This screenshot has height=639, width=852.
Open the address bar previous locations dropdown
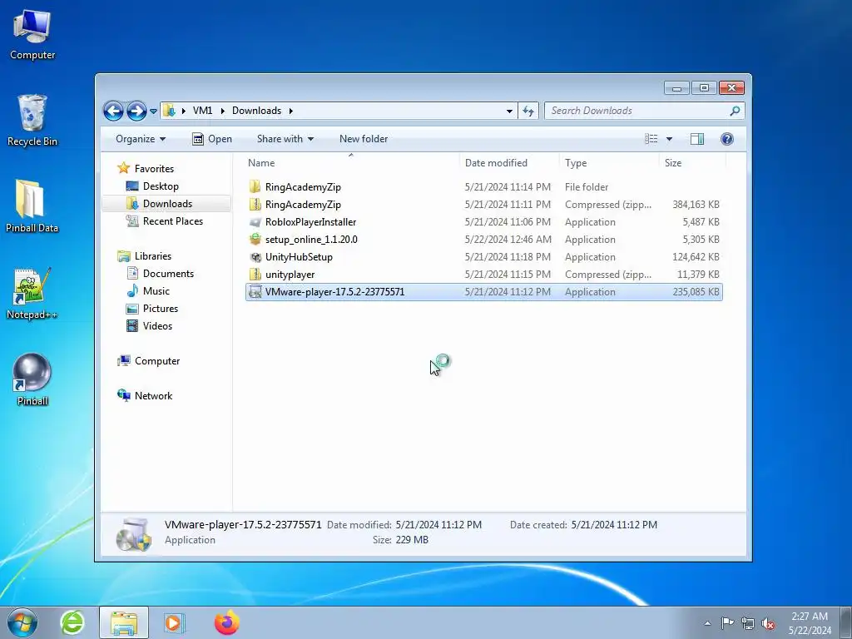pos(509,111)
